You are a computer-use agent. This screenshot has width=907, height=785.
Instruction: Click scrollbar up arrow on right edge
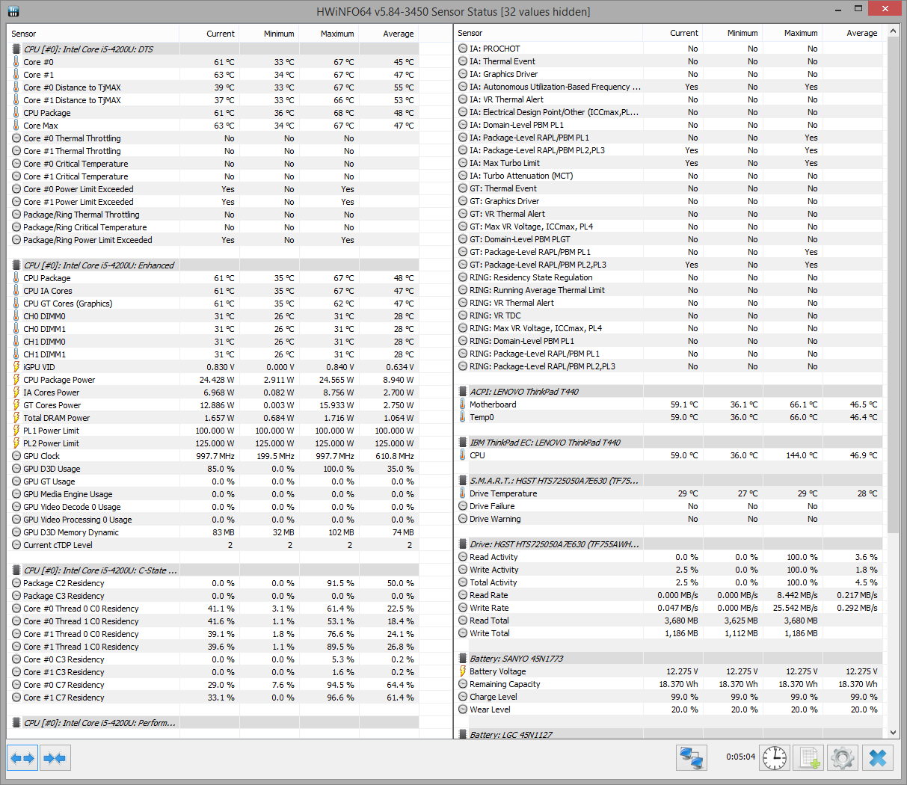pos(893,32)
